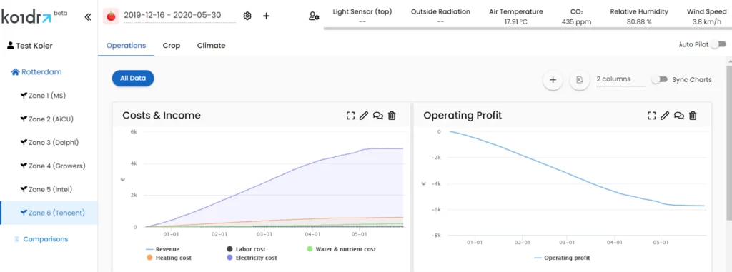Open date range settings gear icon
732x272 pixels.
point(247,16)
